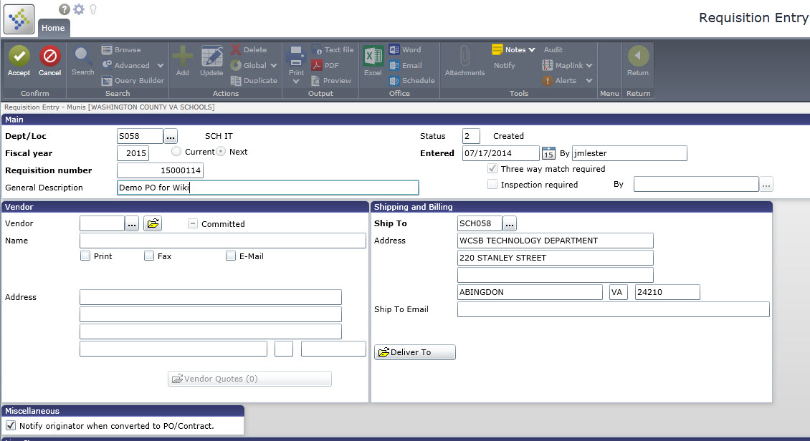The image size is (810, 441).
Task: Click the Audit tool
Action: pyautogui.click(x=553, y=49)
